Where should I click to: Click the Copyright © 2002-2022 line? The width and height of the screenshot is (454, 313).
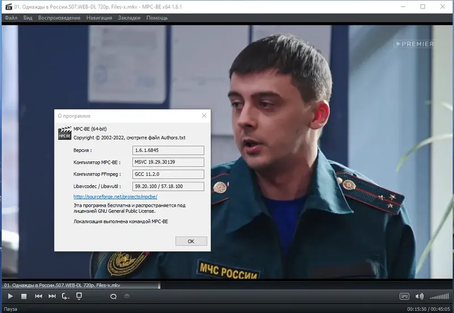tap(129, 138)
